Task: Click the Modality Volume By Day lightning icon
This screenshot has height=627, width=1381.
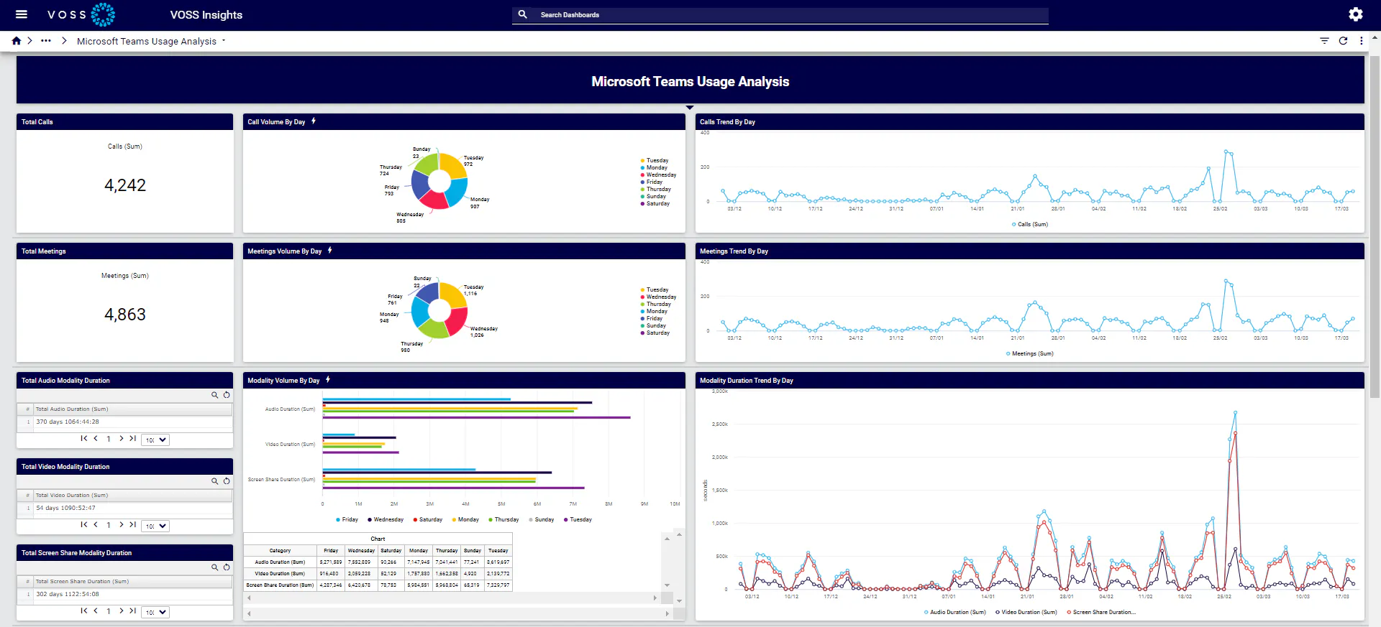Action: (x=328, y=380)
